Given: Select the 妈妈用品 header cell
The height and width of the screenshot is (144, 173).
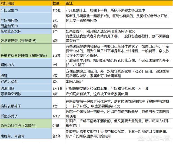Looking at the screenshot, I should pos(26,3).
